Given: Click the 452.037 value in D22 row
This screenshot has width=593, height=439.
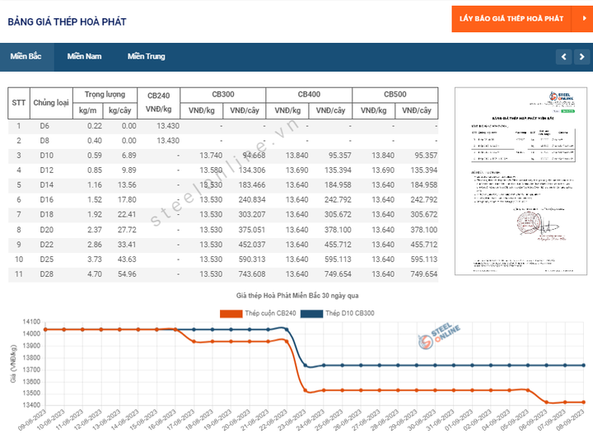Looking at the screenshot, I should [252, 245].
